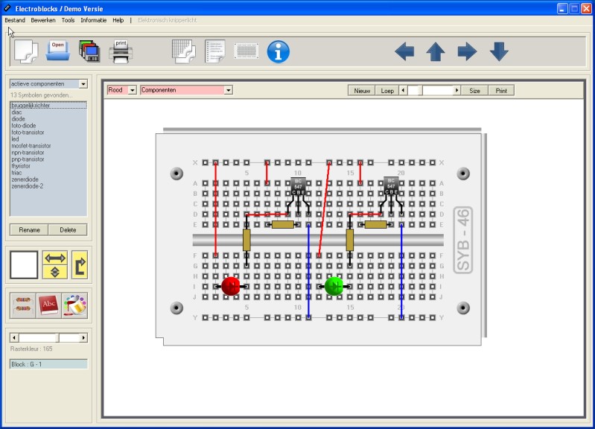Click the yellow rotate arrow icon
Image resolution: width=595 pixels, height=429 pixels.
[80, 264]
